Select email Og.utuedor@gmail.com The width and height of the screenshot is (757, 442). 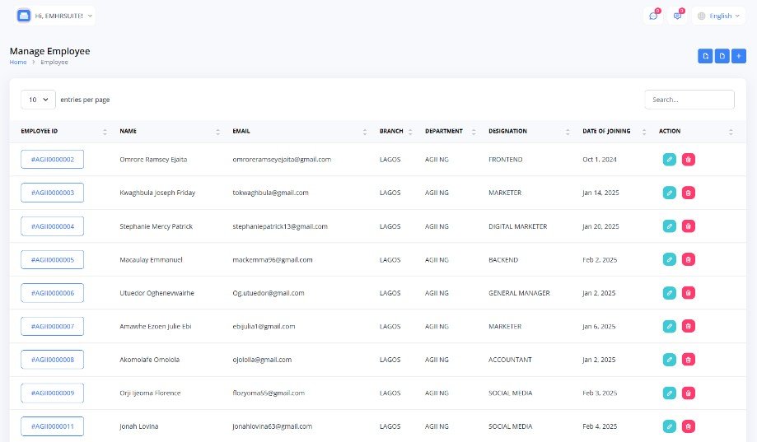[269, 293]
